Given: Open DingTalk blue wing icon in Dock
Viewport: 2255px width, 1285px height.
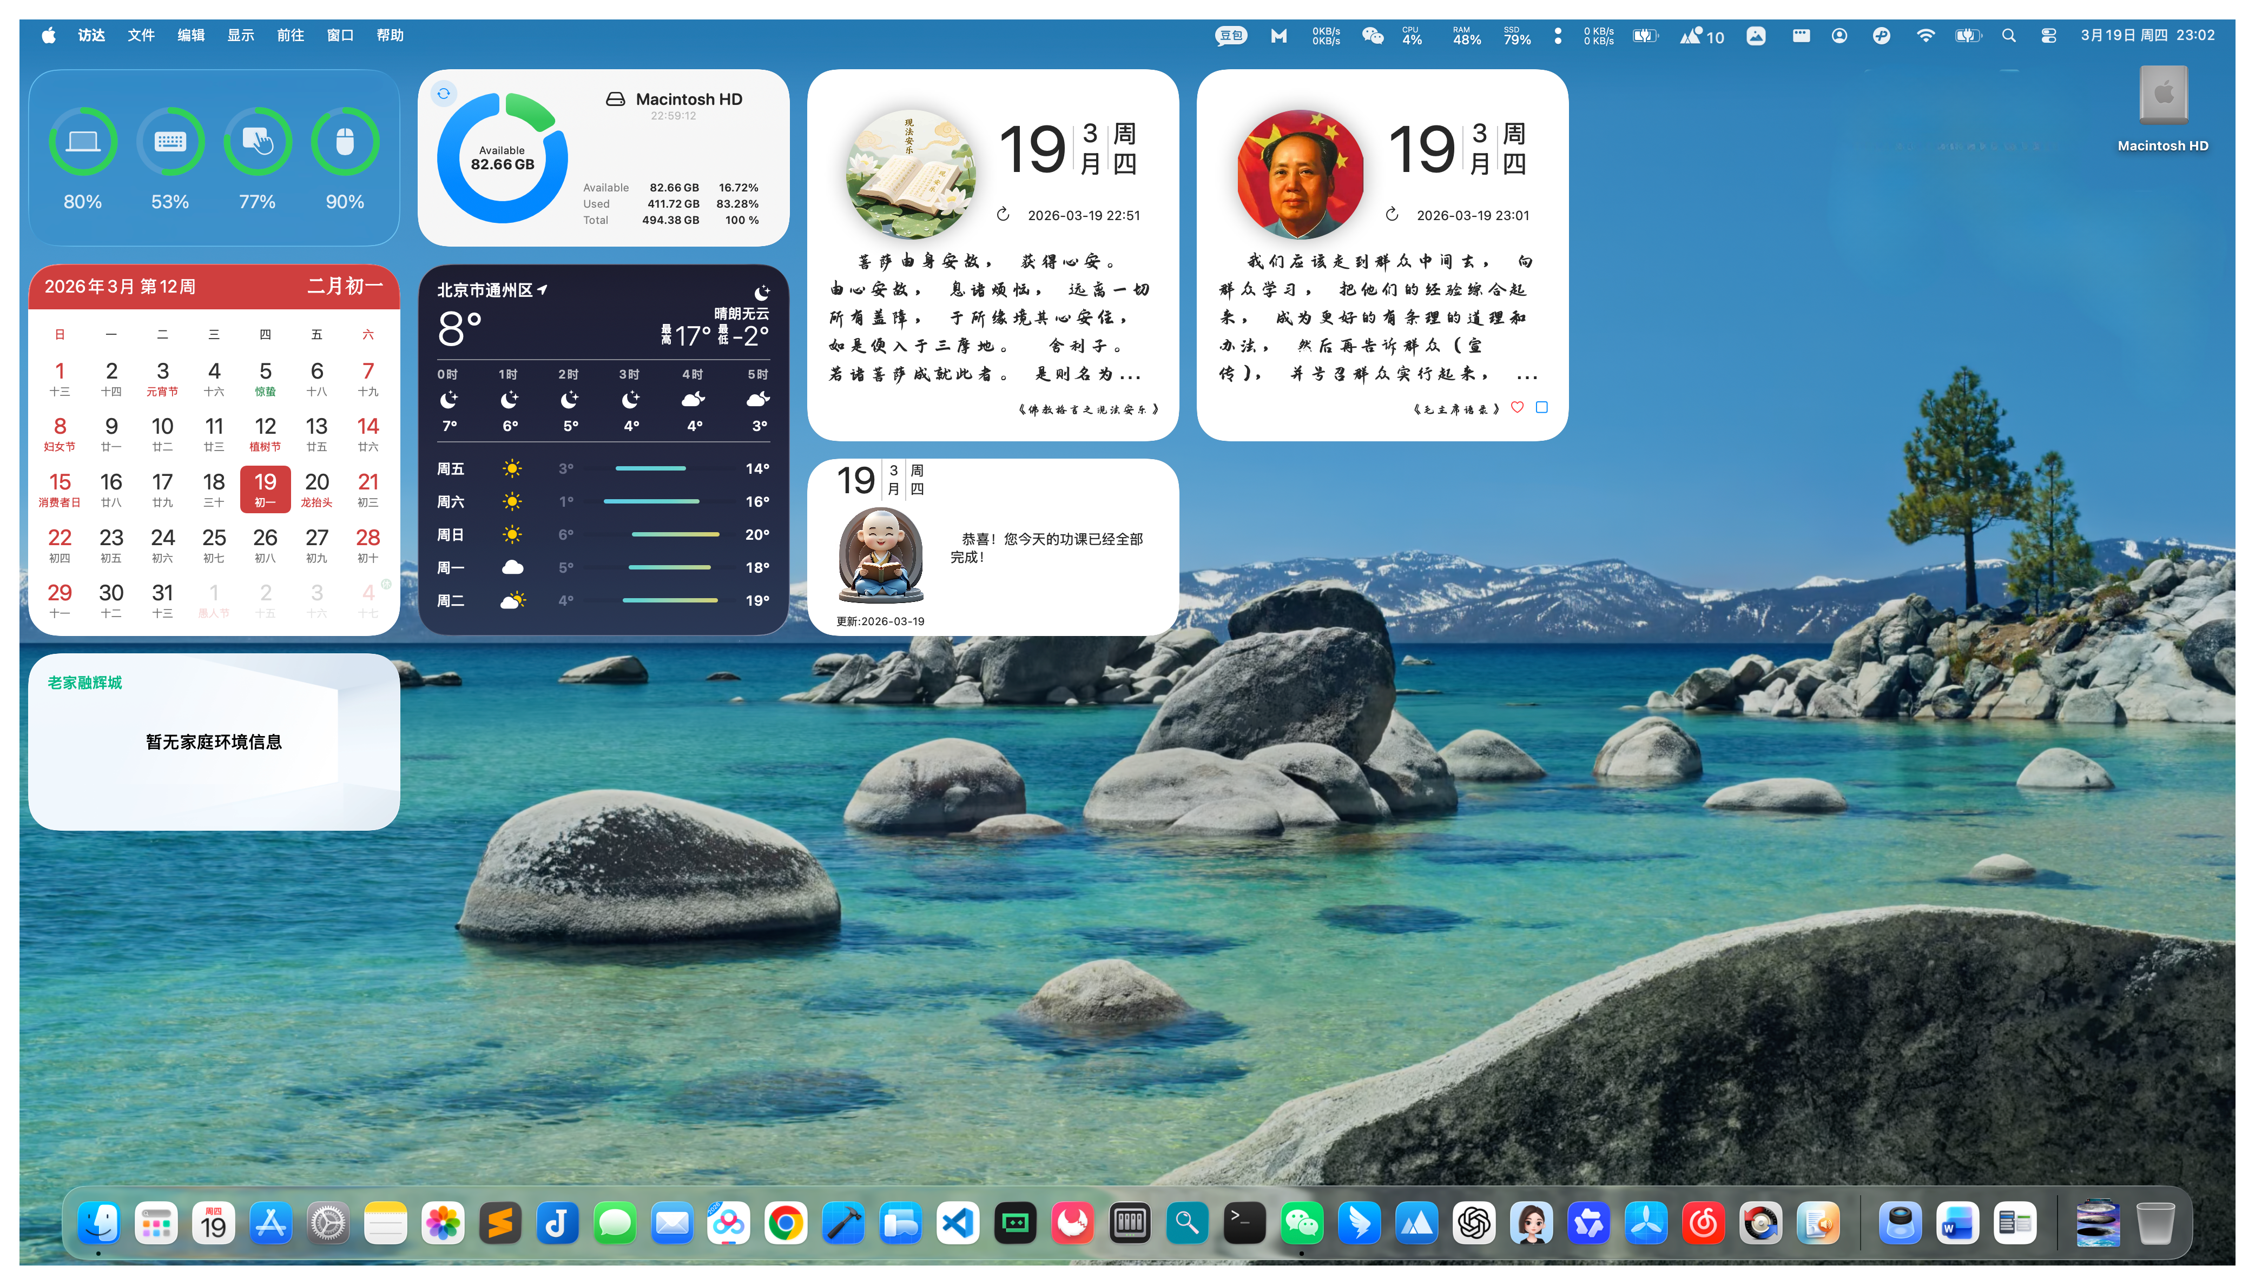Looking at the screenshot, I should pos(1359,1223).
